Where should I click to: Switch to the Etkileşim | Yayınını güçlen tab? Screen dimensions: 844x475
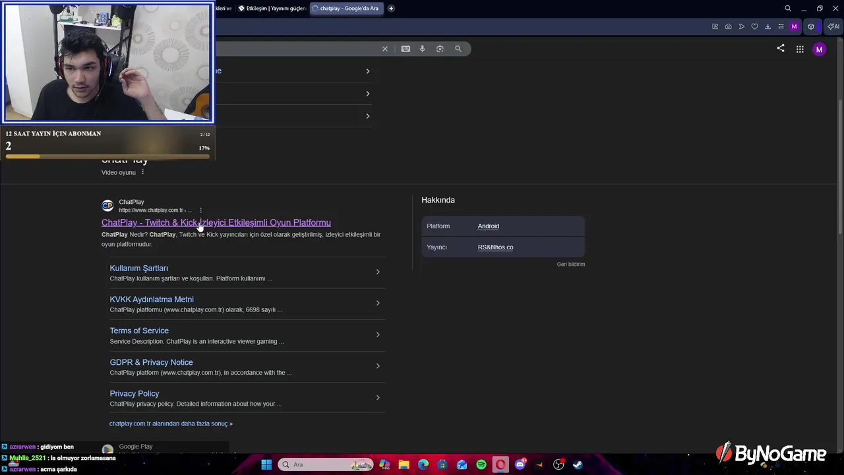coord(272,9)
